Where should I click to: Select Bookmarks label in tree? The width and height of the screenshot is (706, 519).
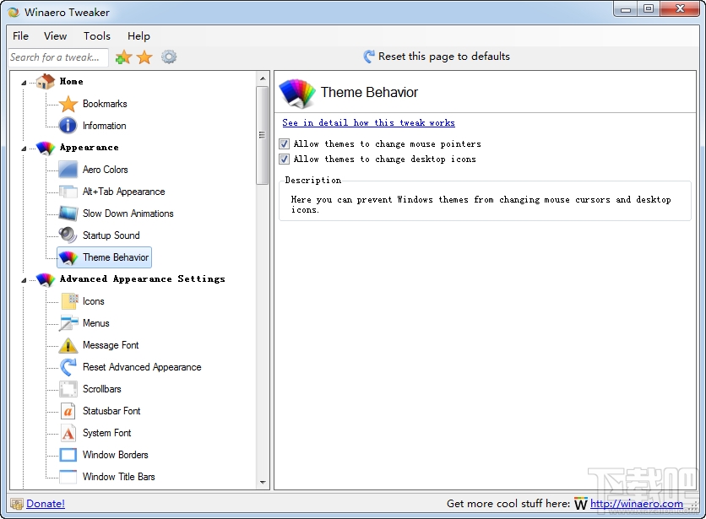105,104
